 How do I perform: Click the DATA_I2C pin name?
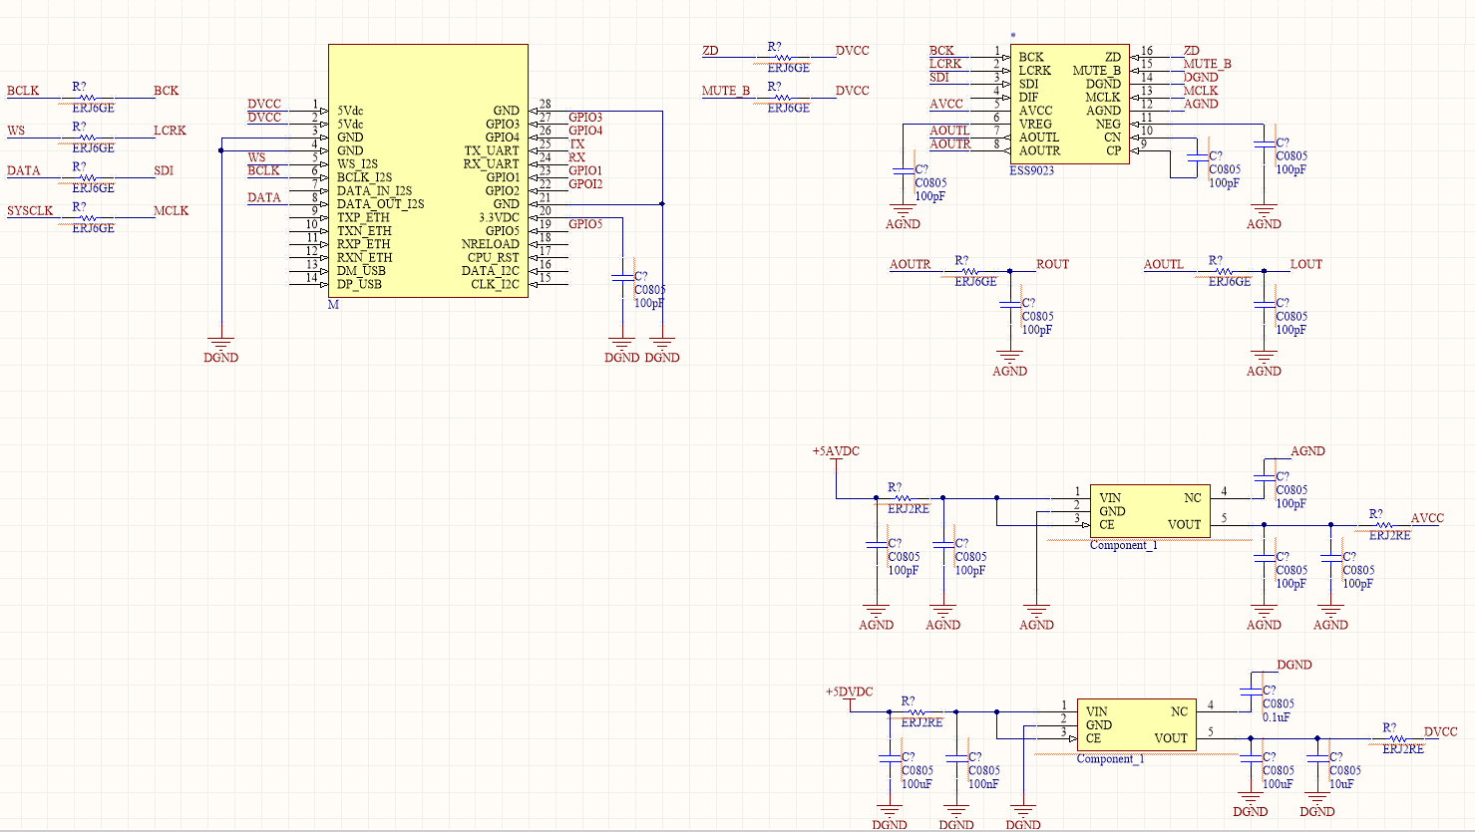point(491,271)
